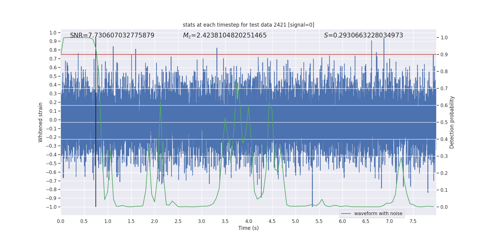
Task: Click the −0.8 tick on the Whitened strain axis
Action: 51,189
